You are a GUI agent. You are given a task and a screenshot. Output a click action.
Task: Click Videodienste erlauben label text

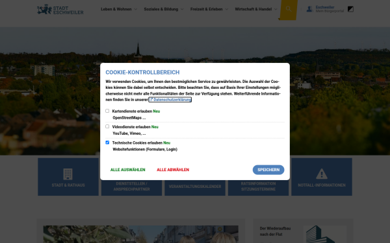coord(131,127)
